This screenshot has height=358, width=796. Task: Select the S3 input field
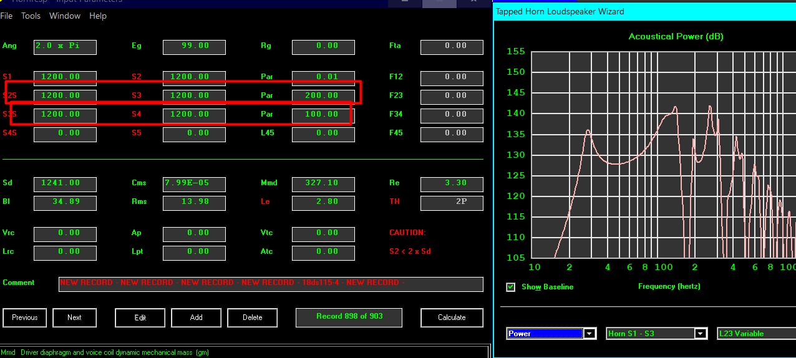point(195,97)
